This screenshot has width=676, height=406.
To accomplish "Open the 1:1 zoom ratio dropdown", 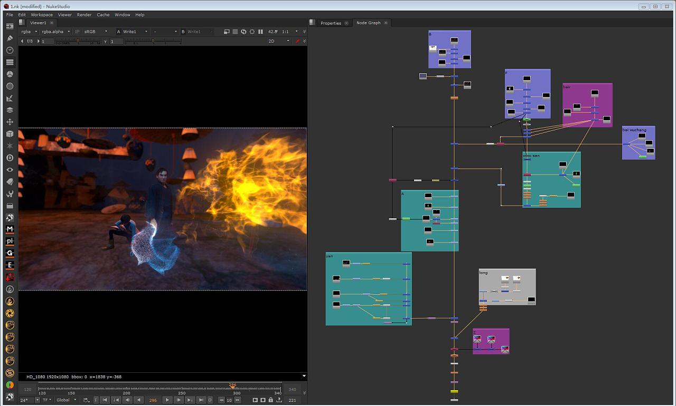I will [290, 32].
